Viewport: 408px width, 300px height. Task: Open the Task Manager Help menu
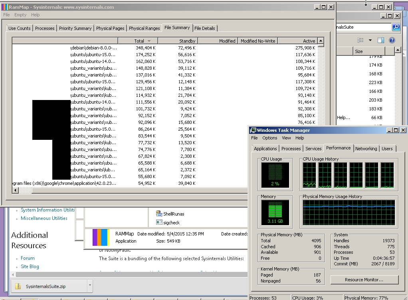(x=299, y=138)
